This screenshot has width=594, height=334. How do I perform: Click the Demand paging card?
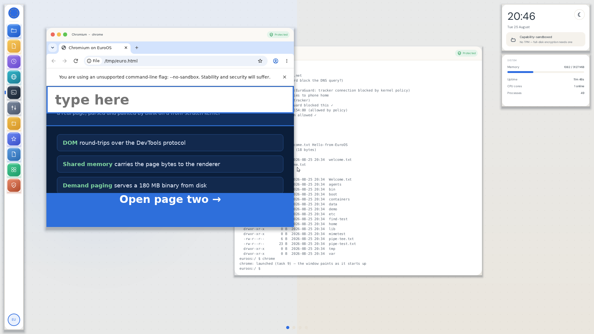[x=170, y=185]
